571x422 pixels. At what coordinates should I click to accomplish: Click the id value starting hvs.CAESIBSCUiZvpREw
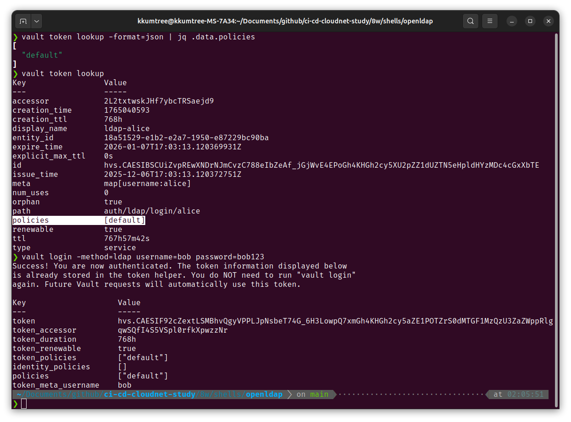(x=322, y=165)
